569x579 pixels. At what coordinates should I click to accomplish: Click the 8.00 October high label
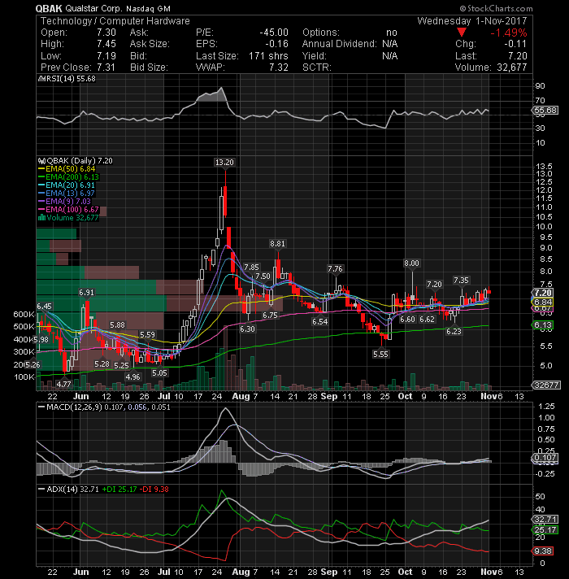point(411,263)
